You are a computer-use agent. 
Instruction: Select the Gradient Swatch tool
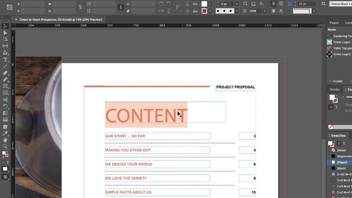click(5, 113)
